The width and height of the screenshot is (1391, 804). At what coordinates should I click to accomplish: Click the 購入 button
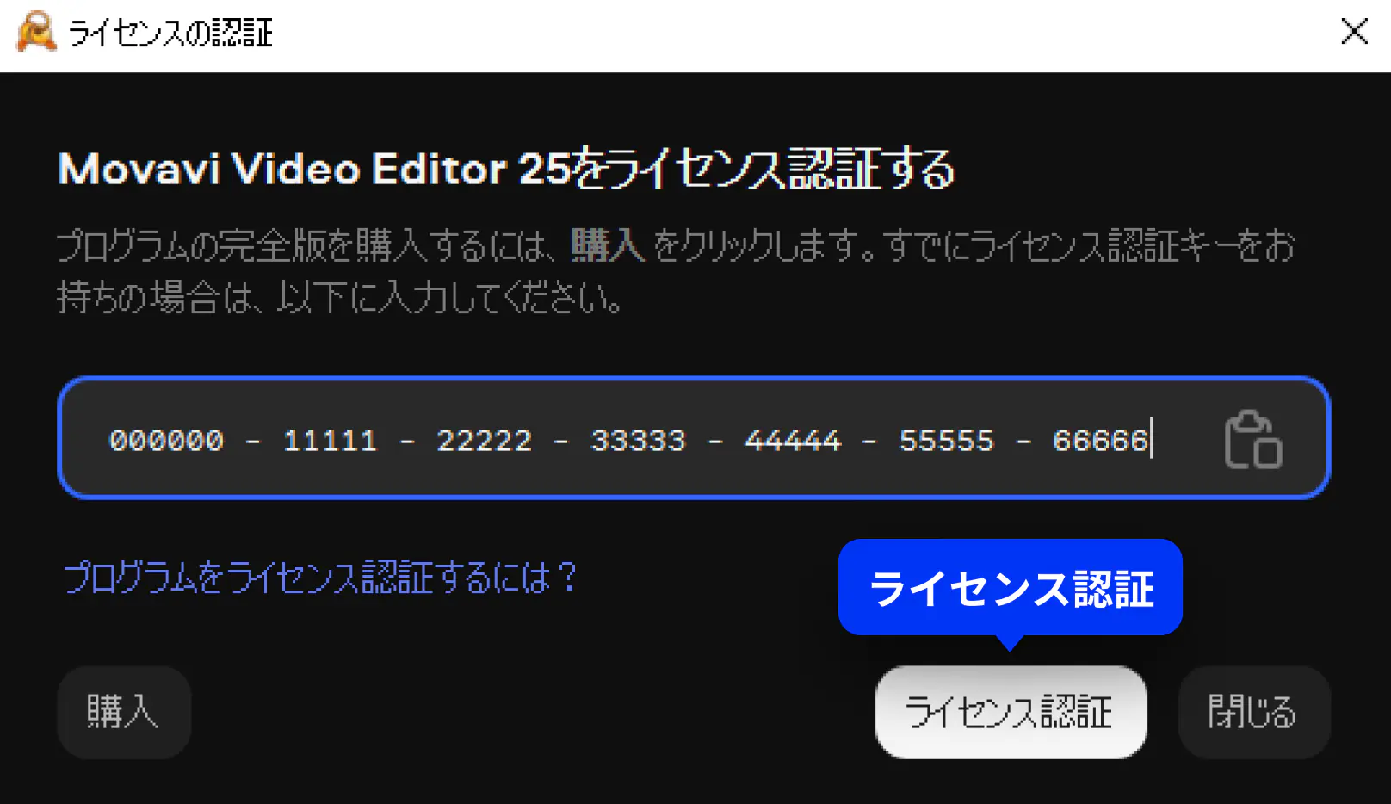[x=124, y=712]
